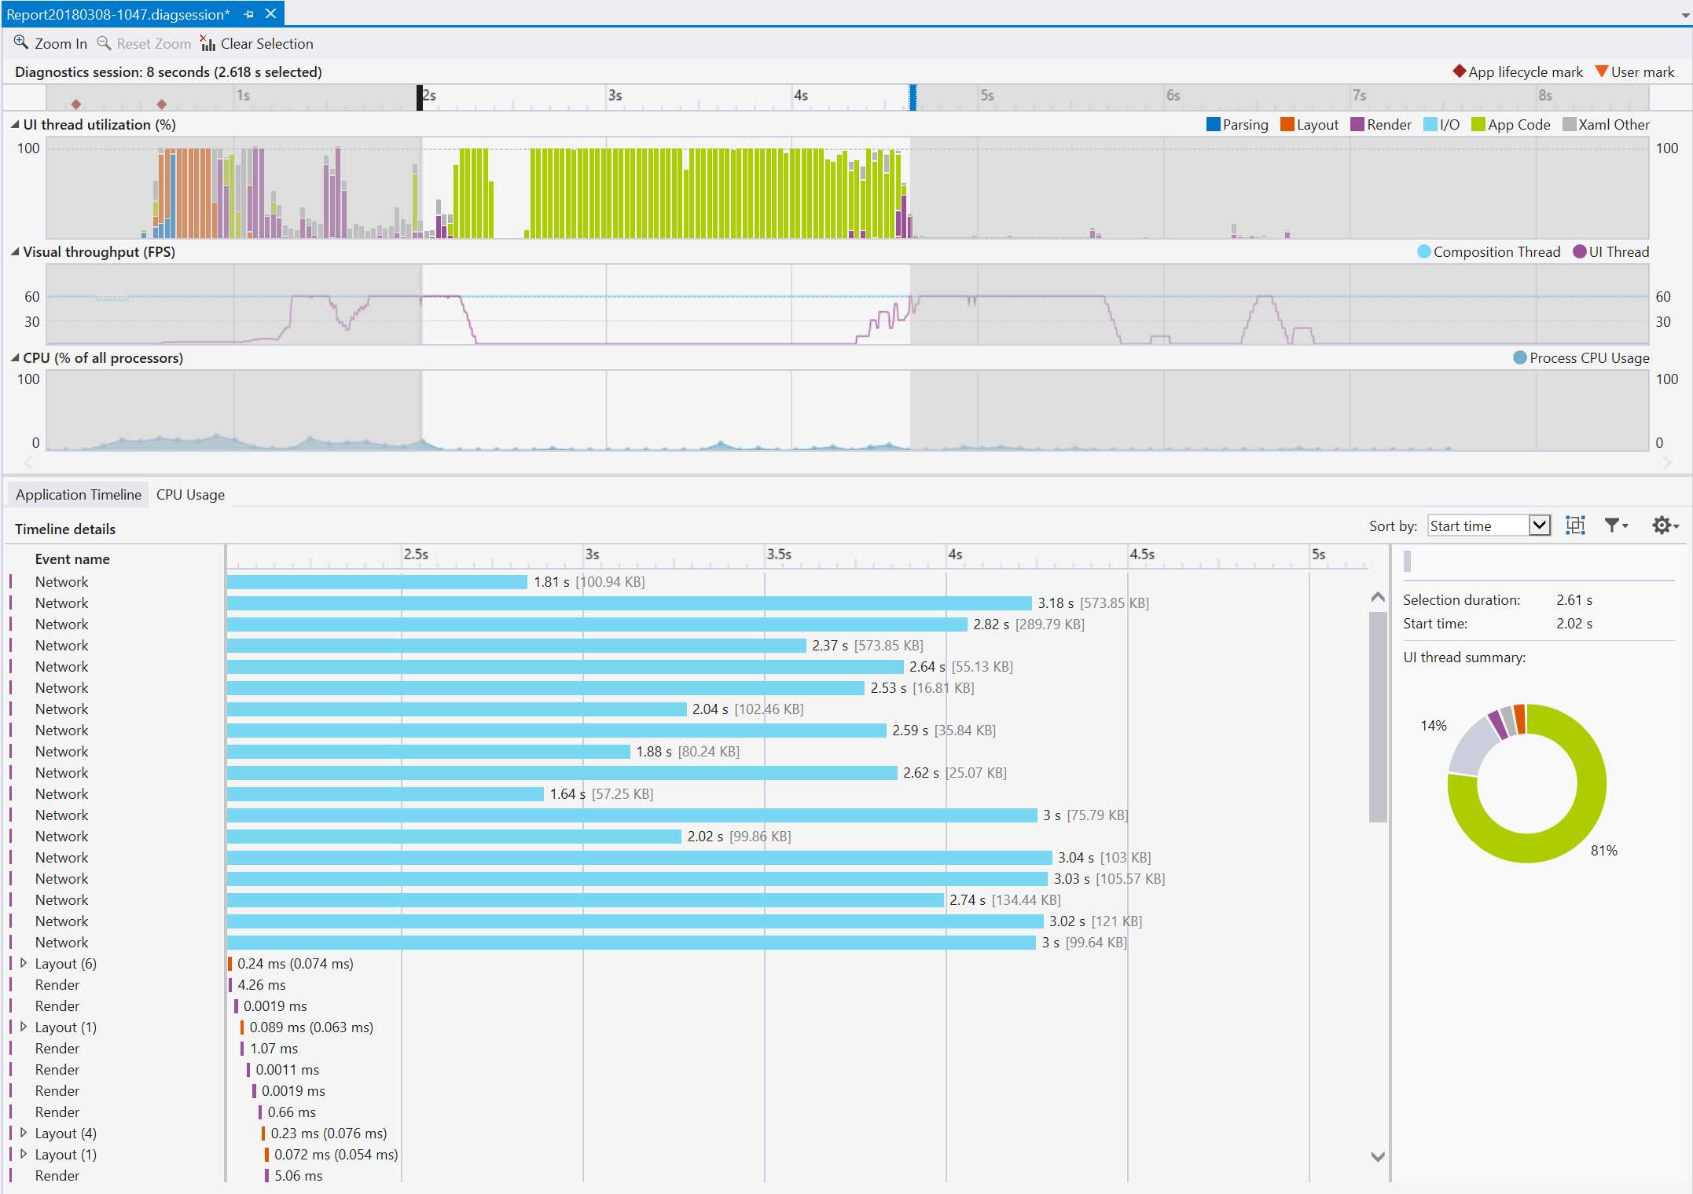Click the Parsing blue legend swatch
Screen dimensions: 1693x1194
click(1213, 124)
